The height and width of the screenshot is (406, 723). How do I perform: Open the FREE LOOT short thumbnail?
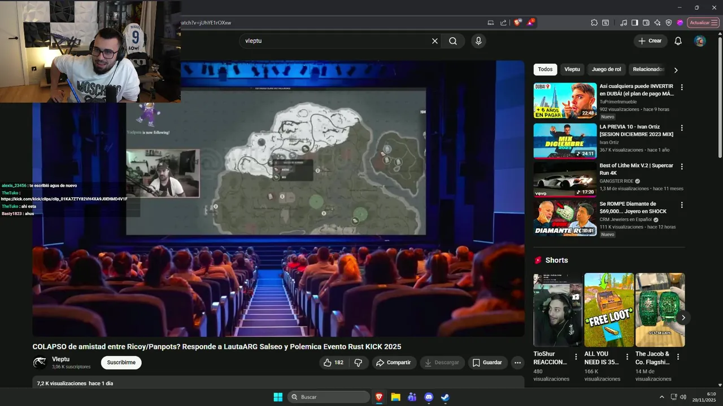tap(609, 310)
